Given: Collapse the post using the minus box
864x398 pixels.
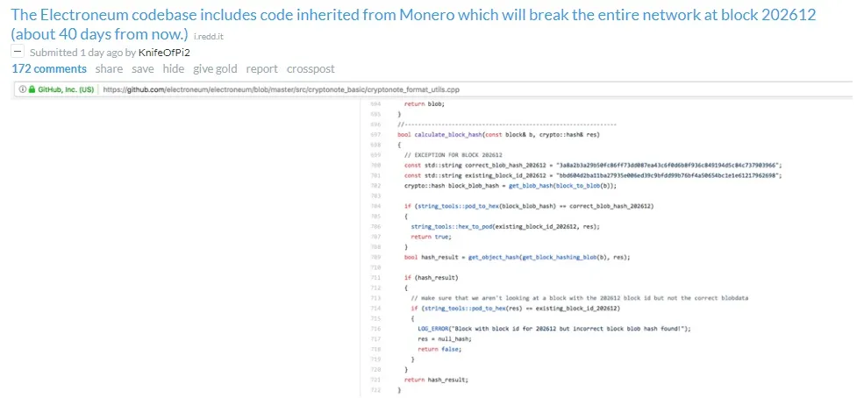Looking at the screenshot, I should (18, 53).
